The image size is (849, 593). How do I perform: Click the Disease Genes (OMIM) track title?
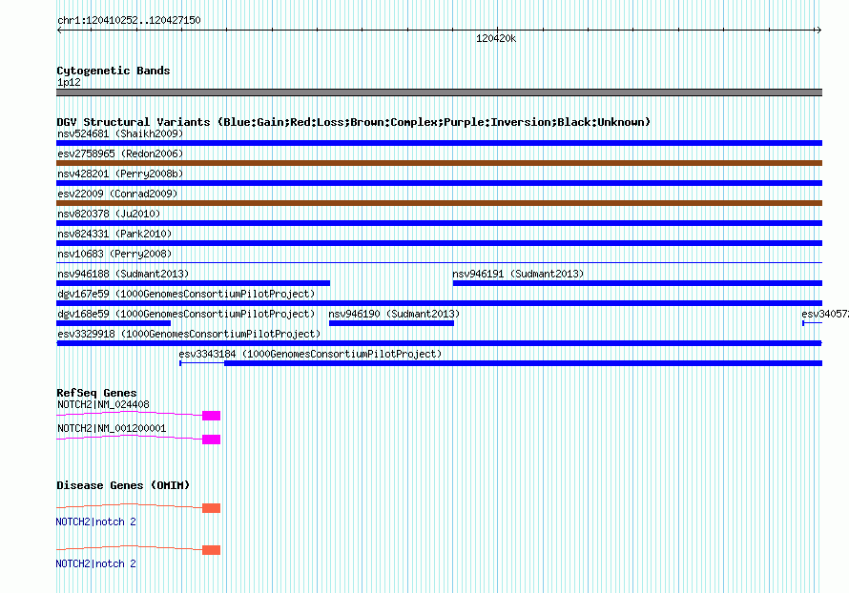point(123,484)
